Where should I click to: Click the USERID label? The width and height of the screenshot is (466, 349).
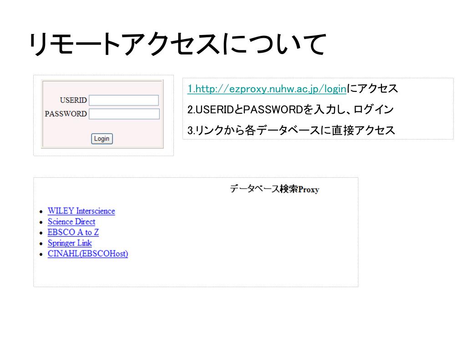(x=73, y=100)
